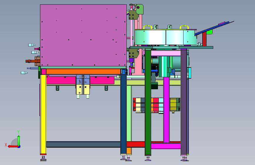
Task: Select the gray-blue bottom crossbar
Action: pos(83,144)
